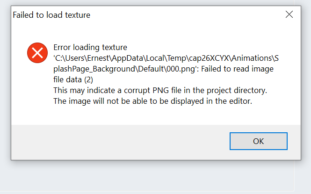Click the 'project directory.' text
The image size is (311, 194).
coord(237,90)
